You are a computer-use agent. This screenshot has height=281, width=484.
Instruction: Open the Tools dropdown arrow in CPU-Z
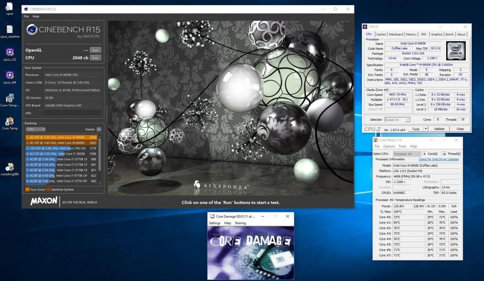point(426,129)
